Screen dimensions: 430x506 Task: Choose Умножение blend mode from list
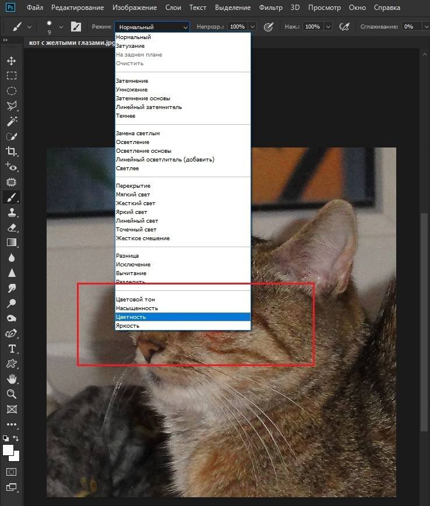(x=132, y=90)
